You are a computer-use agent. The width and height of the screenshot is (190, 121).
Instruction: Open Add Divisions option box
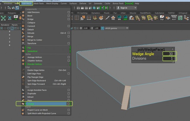[69, 12]
